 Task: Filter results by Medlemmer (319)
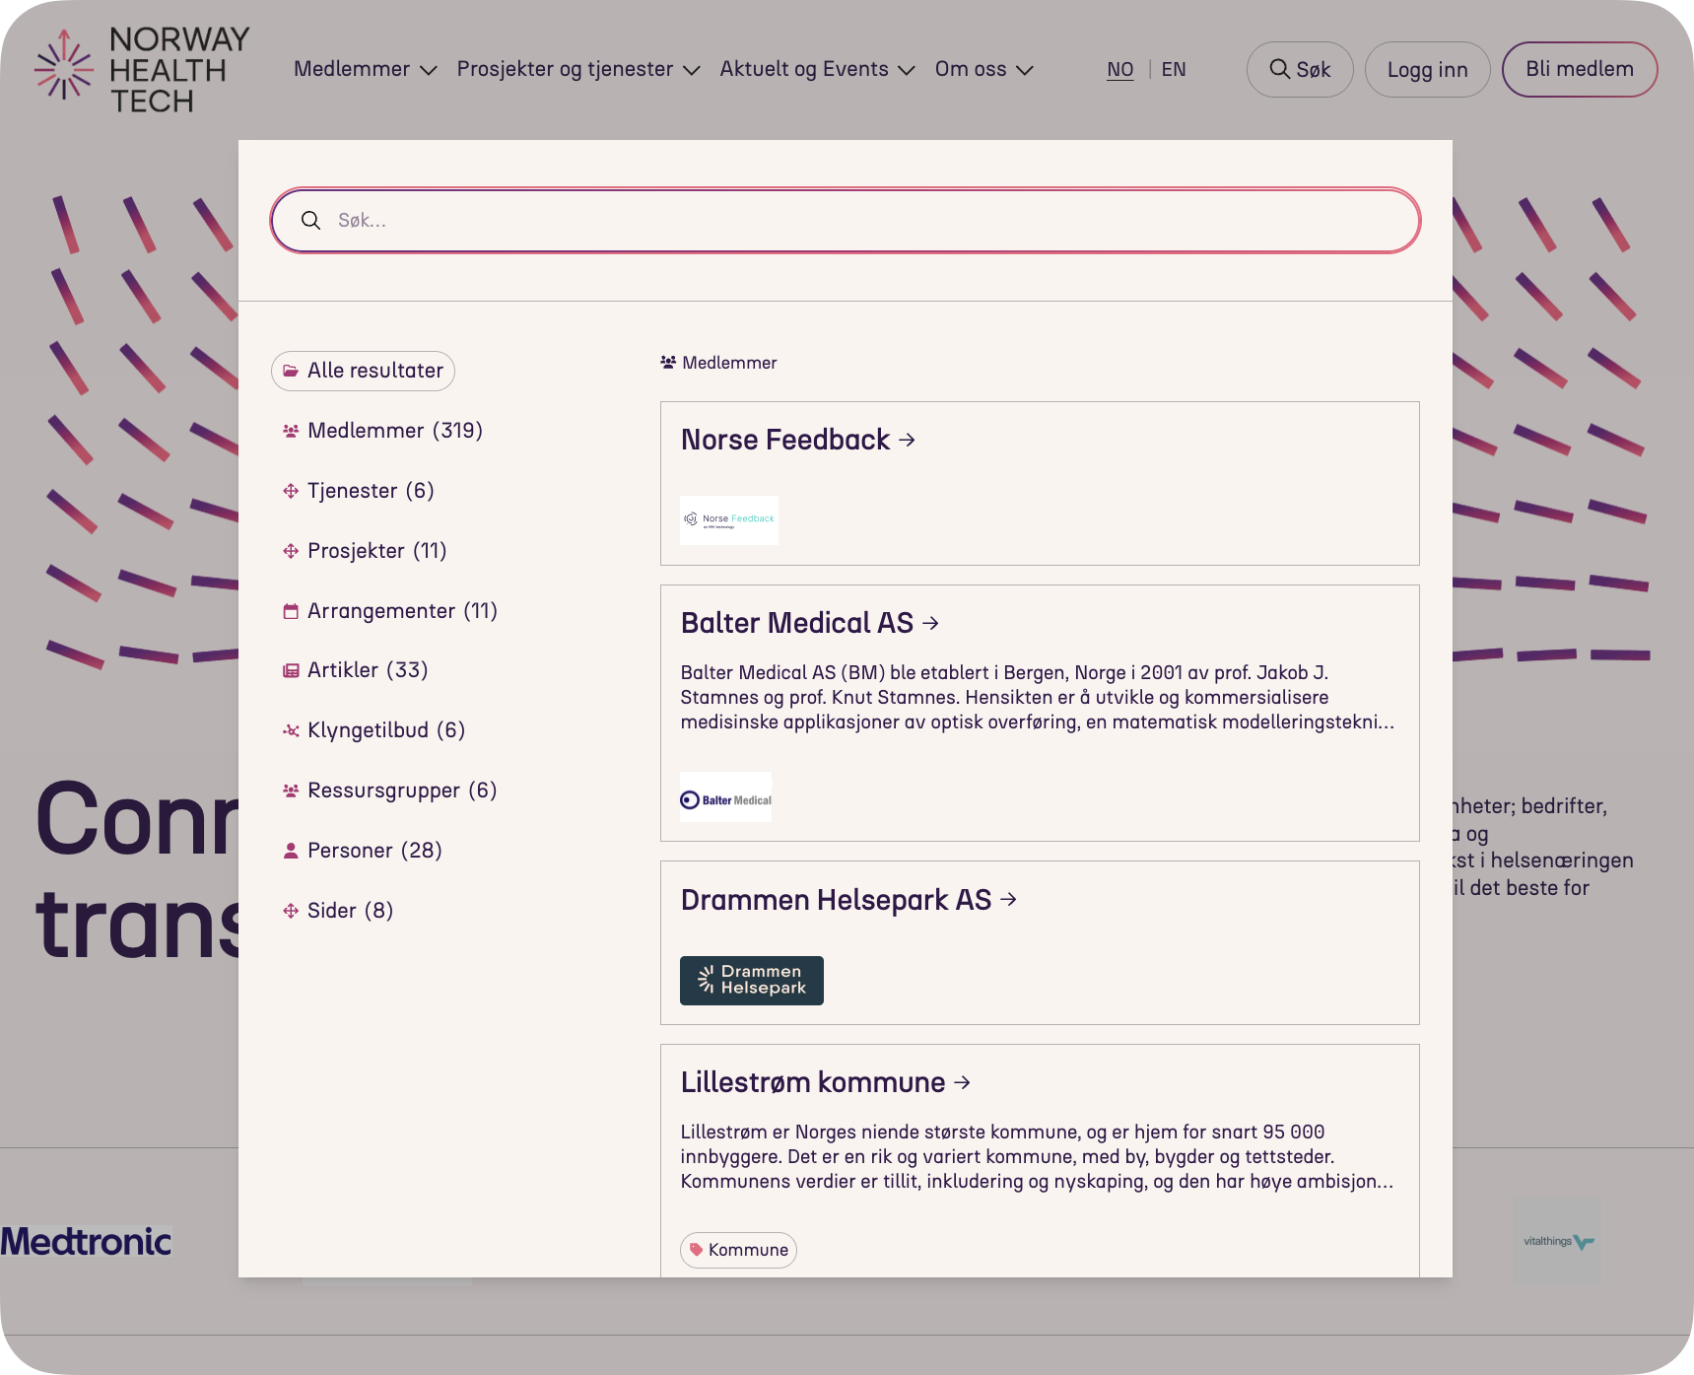[x=382, y=431]
